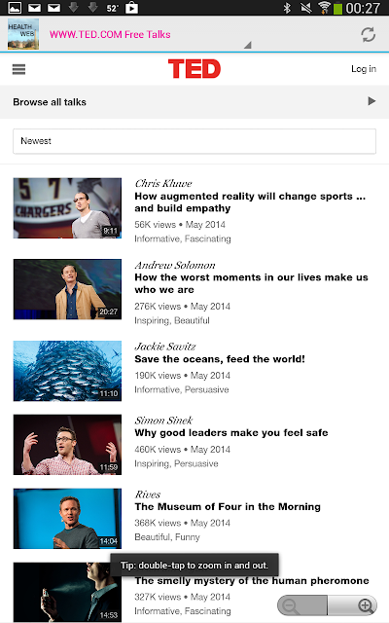389x623 pixels.
Task: Open the Newest sort dropdown
Action: 194,141
